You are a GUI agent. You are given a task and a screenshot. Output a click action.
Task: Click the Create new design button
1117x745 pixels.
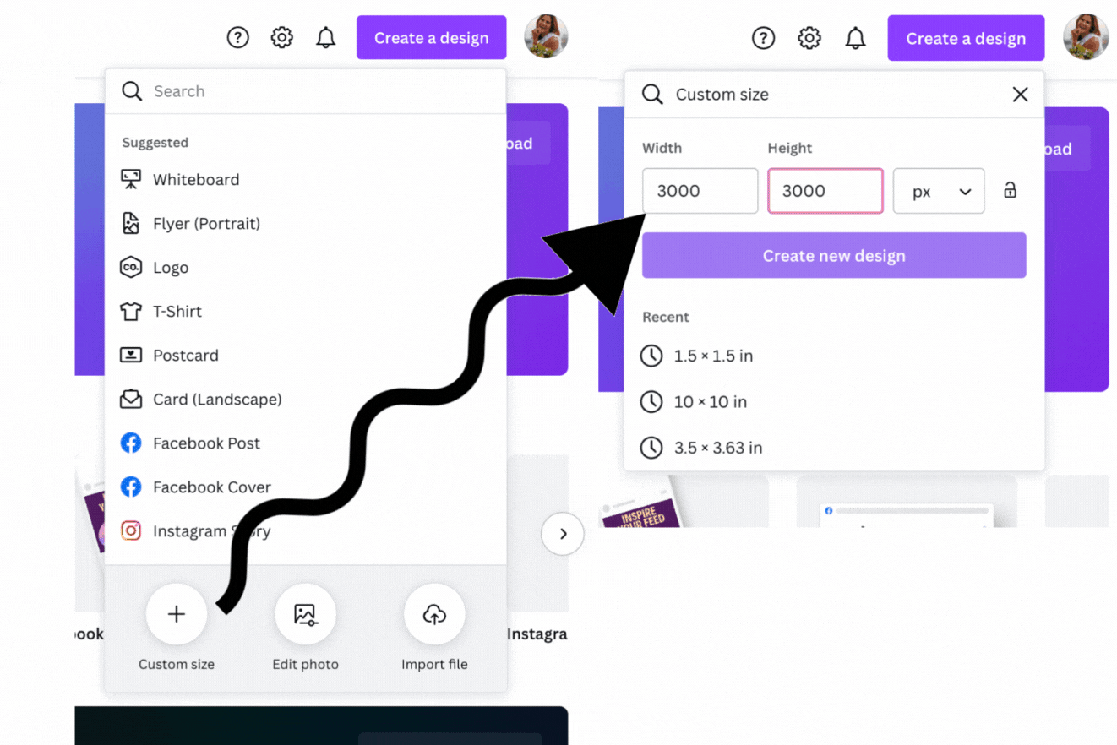click(x=834, y=255)
